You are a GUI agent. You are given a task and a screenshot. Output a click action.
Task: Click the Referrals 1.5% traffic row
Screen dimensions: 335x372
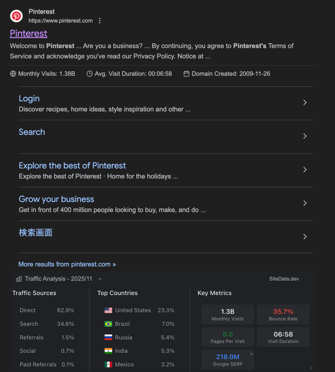pos(47,337)
